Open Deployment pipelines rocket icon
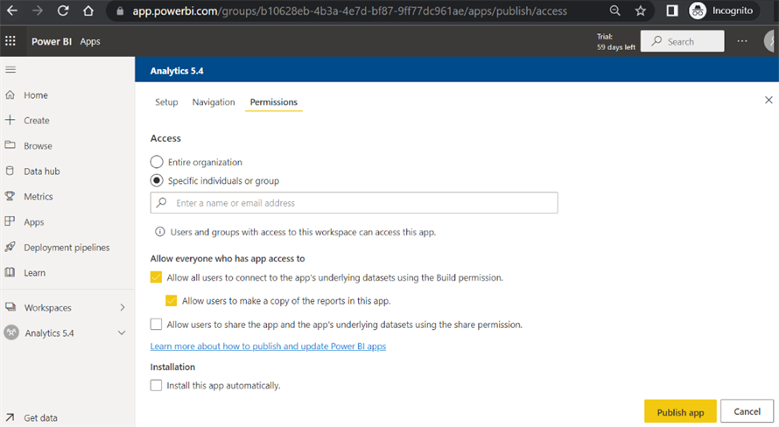The width and height of the screenshot is (779, 427). pos(10,247)
